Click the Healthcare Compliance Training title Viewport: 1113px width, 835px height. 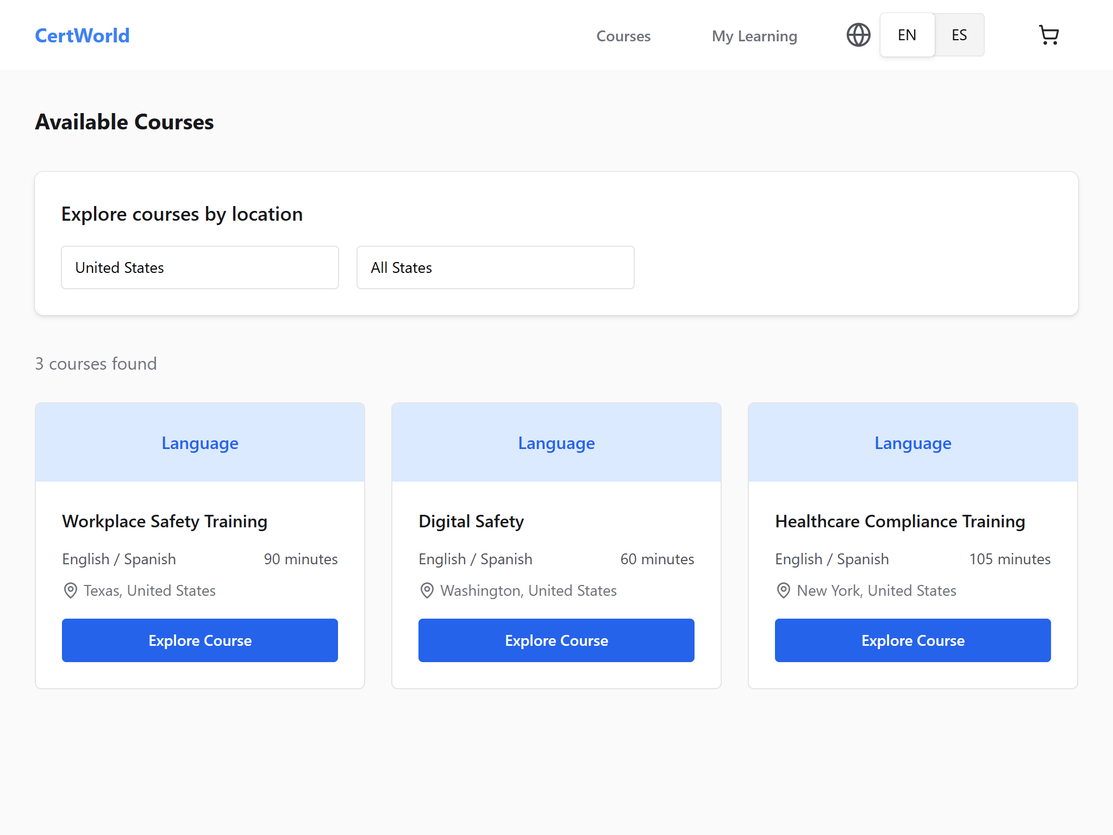pyautogui.click(x=900, y=521)
